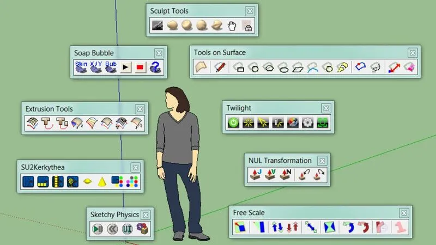
Task: Click the T-profile with small square icon
Action: (62, 123)
